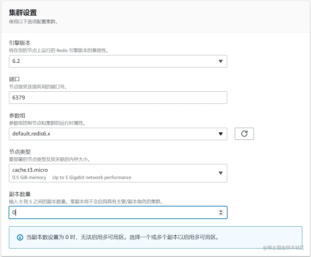The height and width of the screenshot is (257, 311).
Task: Click the replica count range hint text
Action: pos(86,202)
